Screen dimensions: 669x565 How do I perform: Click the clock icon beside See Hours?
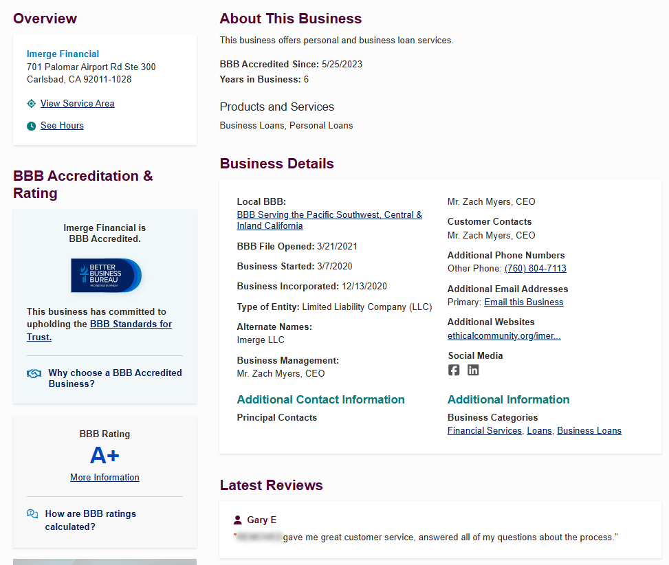[x=31, y=126]
